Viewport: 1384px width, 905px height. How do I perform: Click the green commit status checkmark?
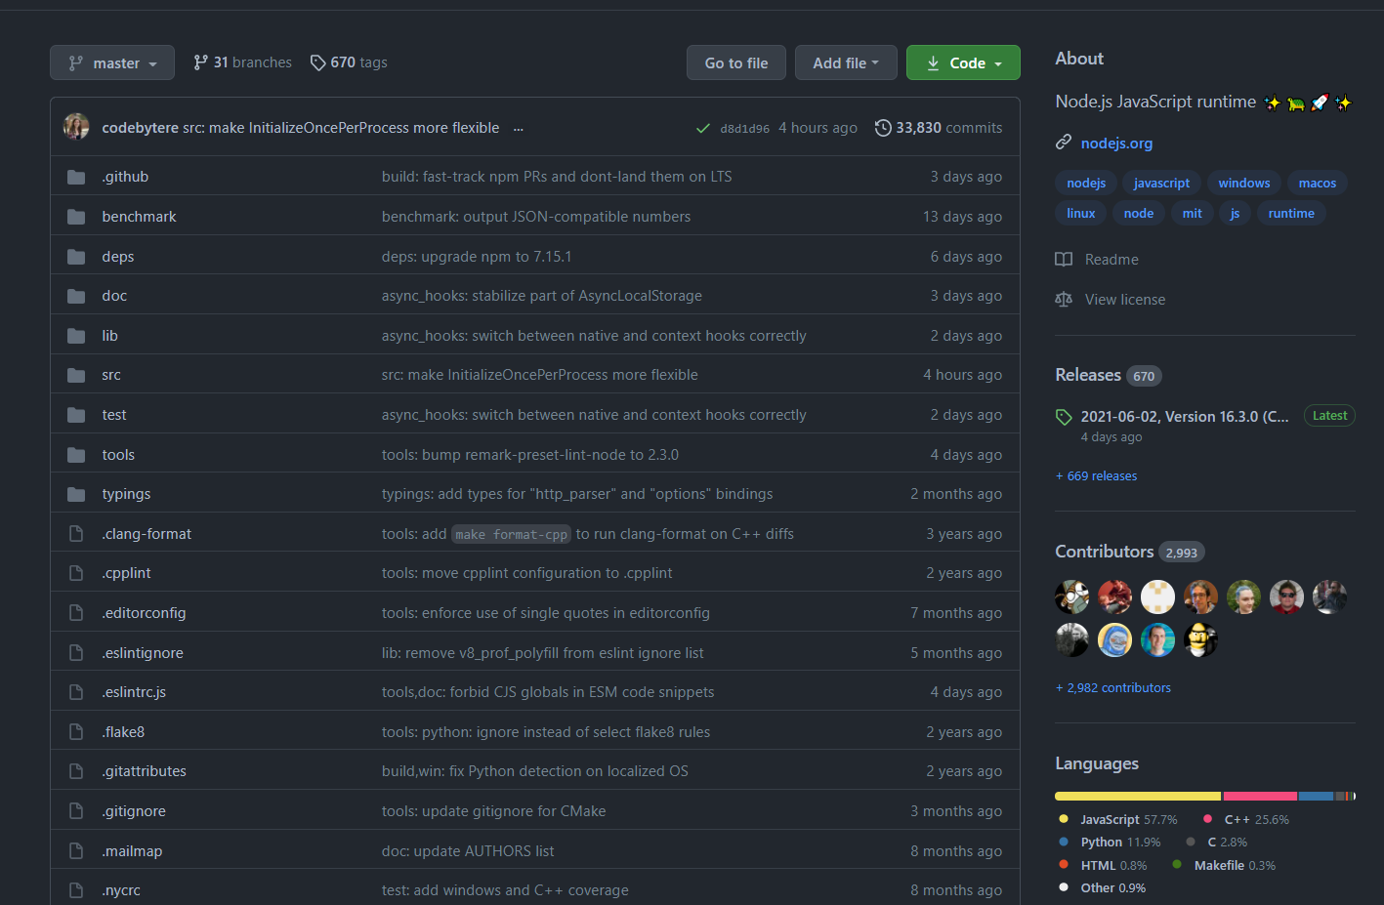pos(702,128)
